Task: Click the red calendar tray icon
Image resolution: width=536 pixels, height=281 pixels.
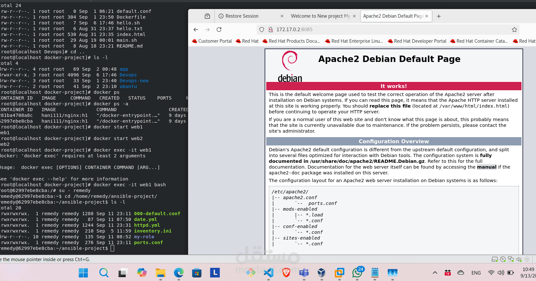Action: [x=448, y=273]
